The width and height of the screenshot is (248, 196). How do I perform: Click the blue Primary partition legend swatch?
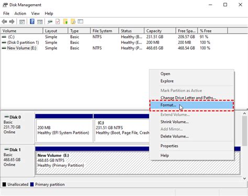tap(32, 185)
